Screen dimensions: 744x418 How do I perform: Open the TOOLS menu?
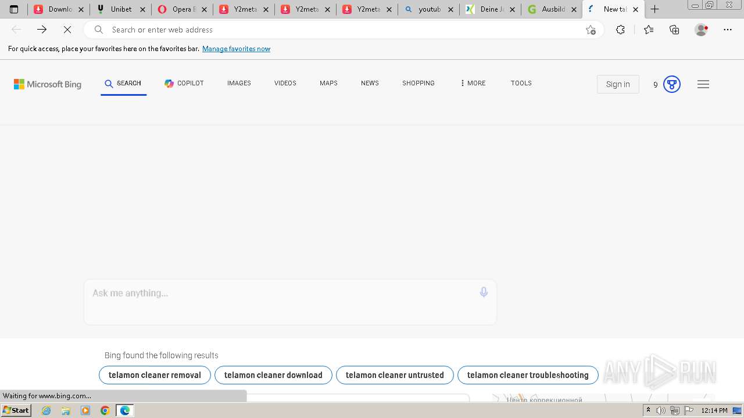pyautogui.click(x=521, y=84)
